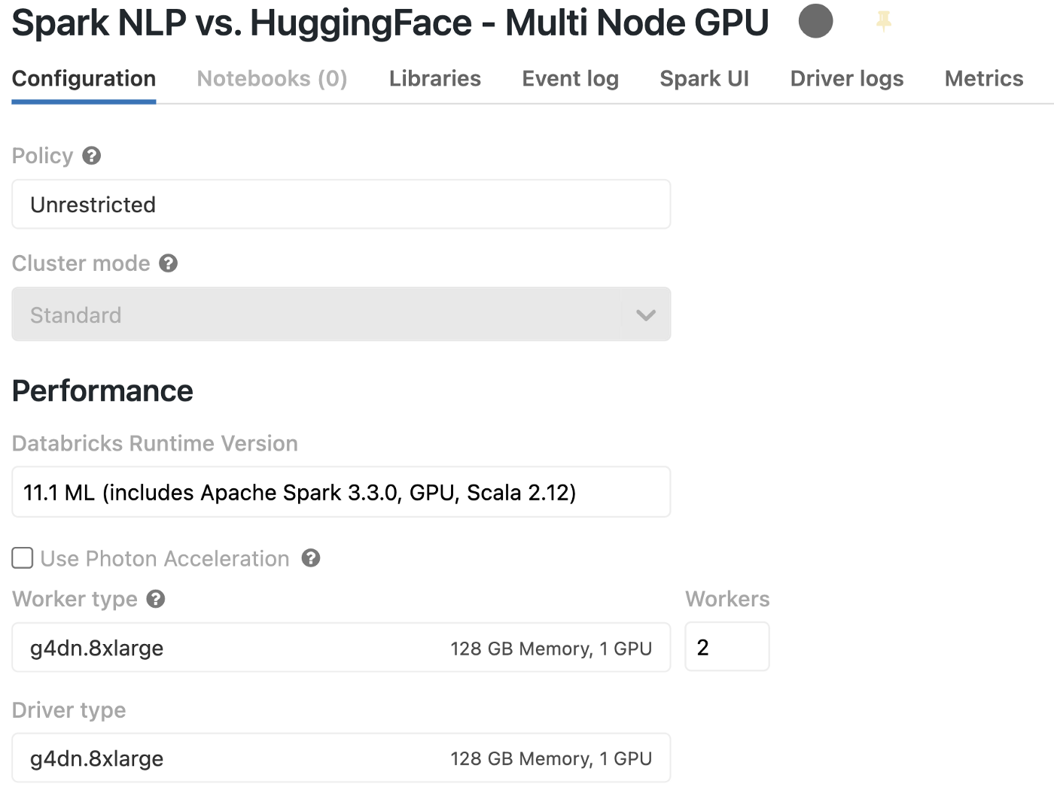Click the gray cluster status circle icon

coord(815,21)
